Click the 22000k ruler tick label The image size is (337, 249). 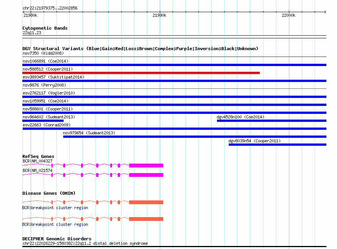point(289,15)
